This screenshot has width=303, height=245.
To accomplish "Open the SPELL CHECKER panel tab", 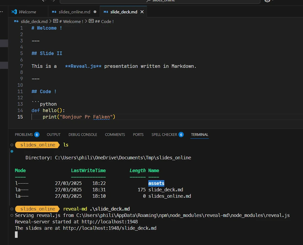I will click(164, 134).
